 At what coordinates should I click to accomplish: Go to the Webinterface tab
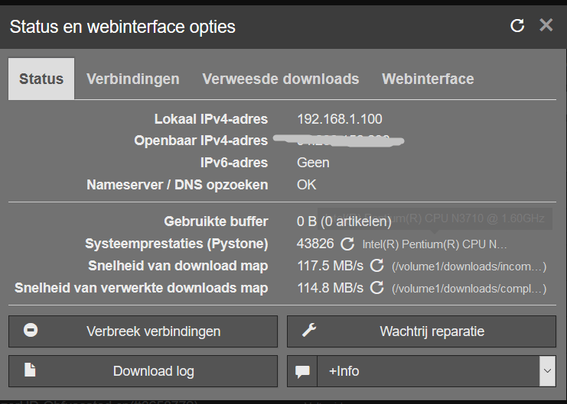(428, 79)
